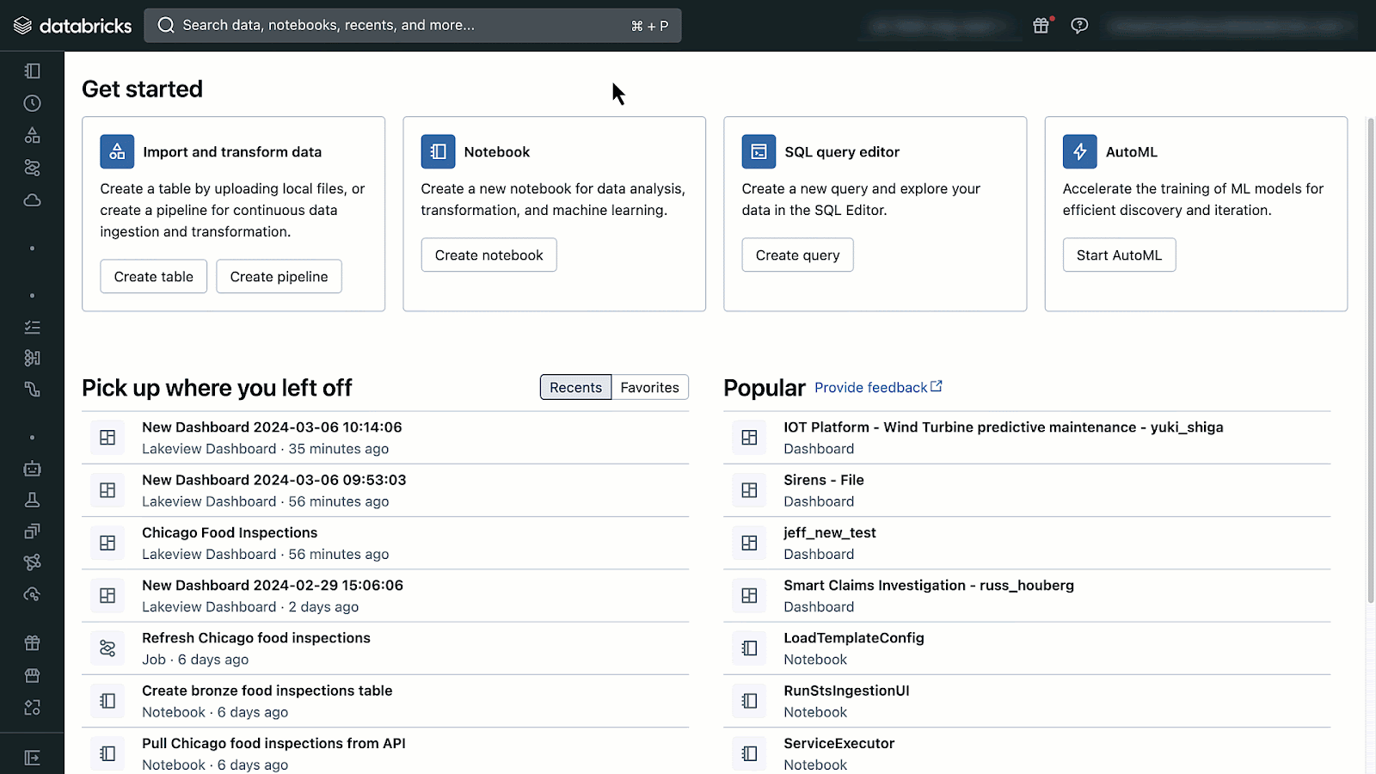The image size is (1376, 774).
Task: Click the vertical scrollbar on the right edge
Action: click(x=1370, y=361)
